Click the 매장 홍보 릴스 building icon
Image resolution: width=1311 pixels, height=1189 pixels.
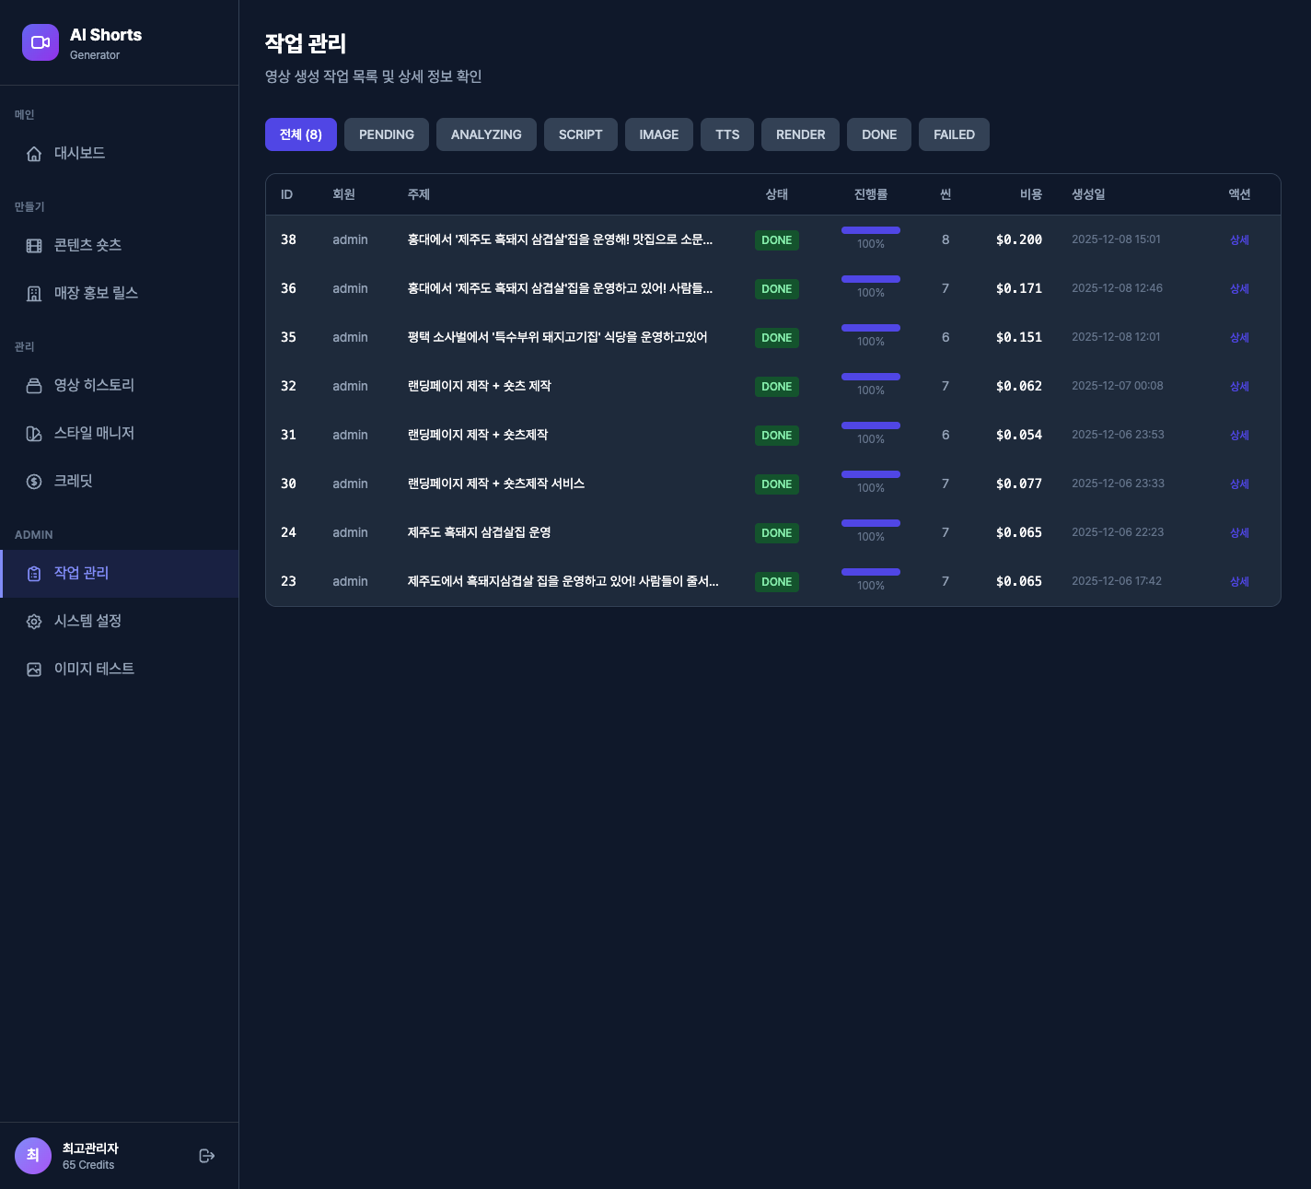34,294
